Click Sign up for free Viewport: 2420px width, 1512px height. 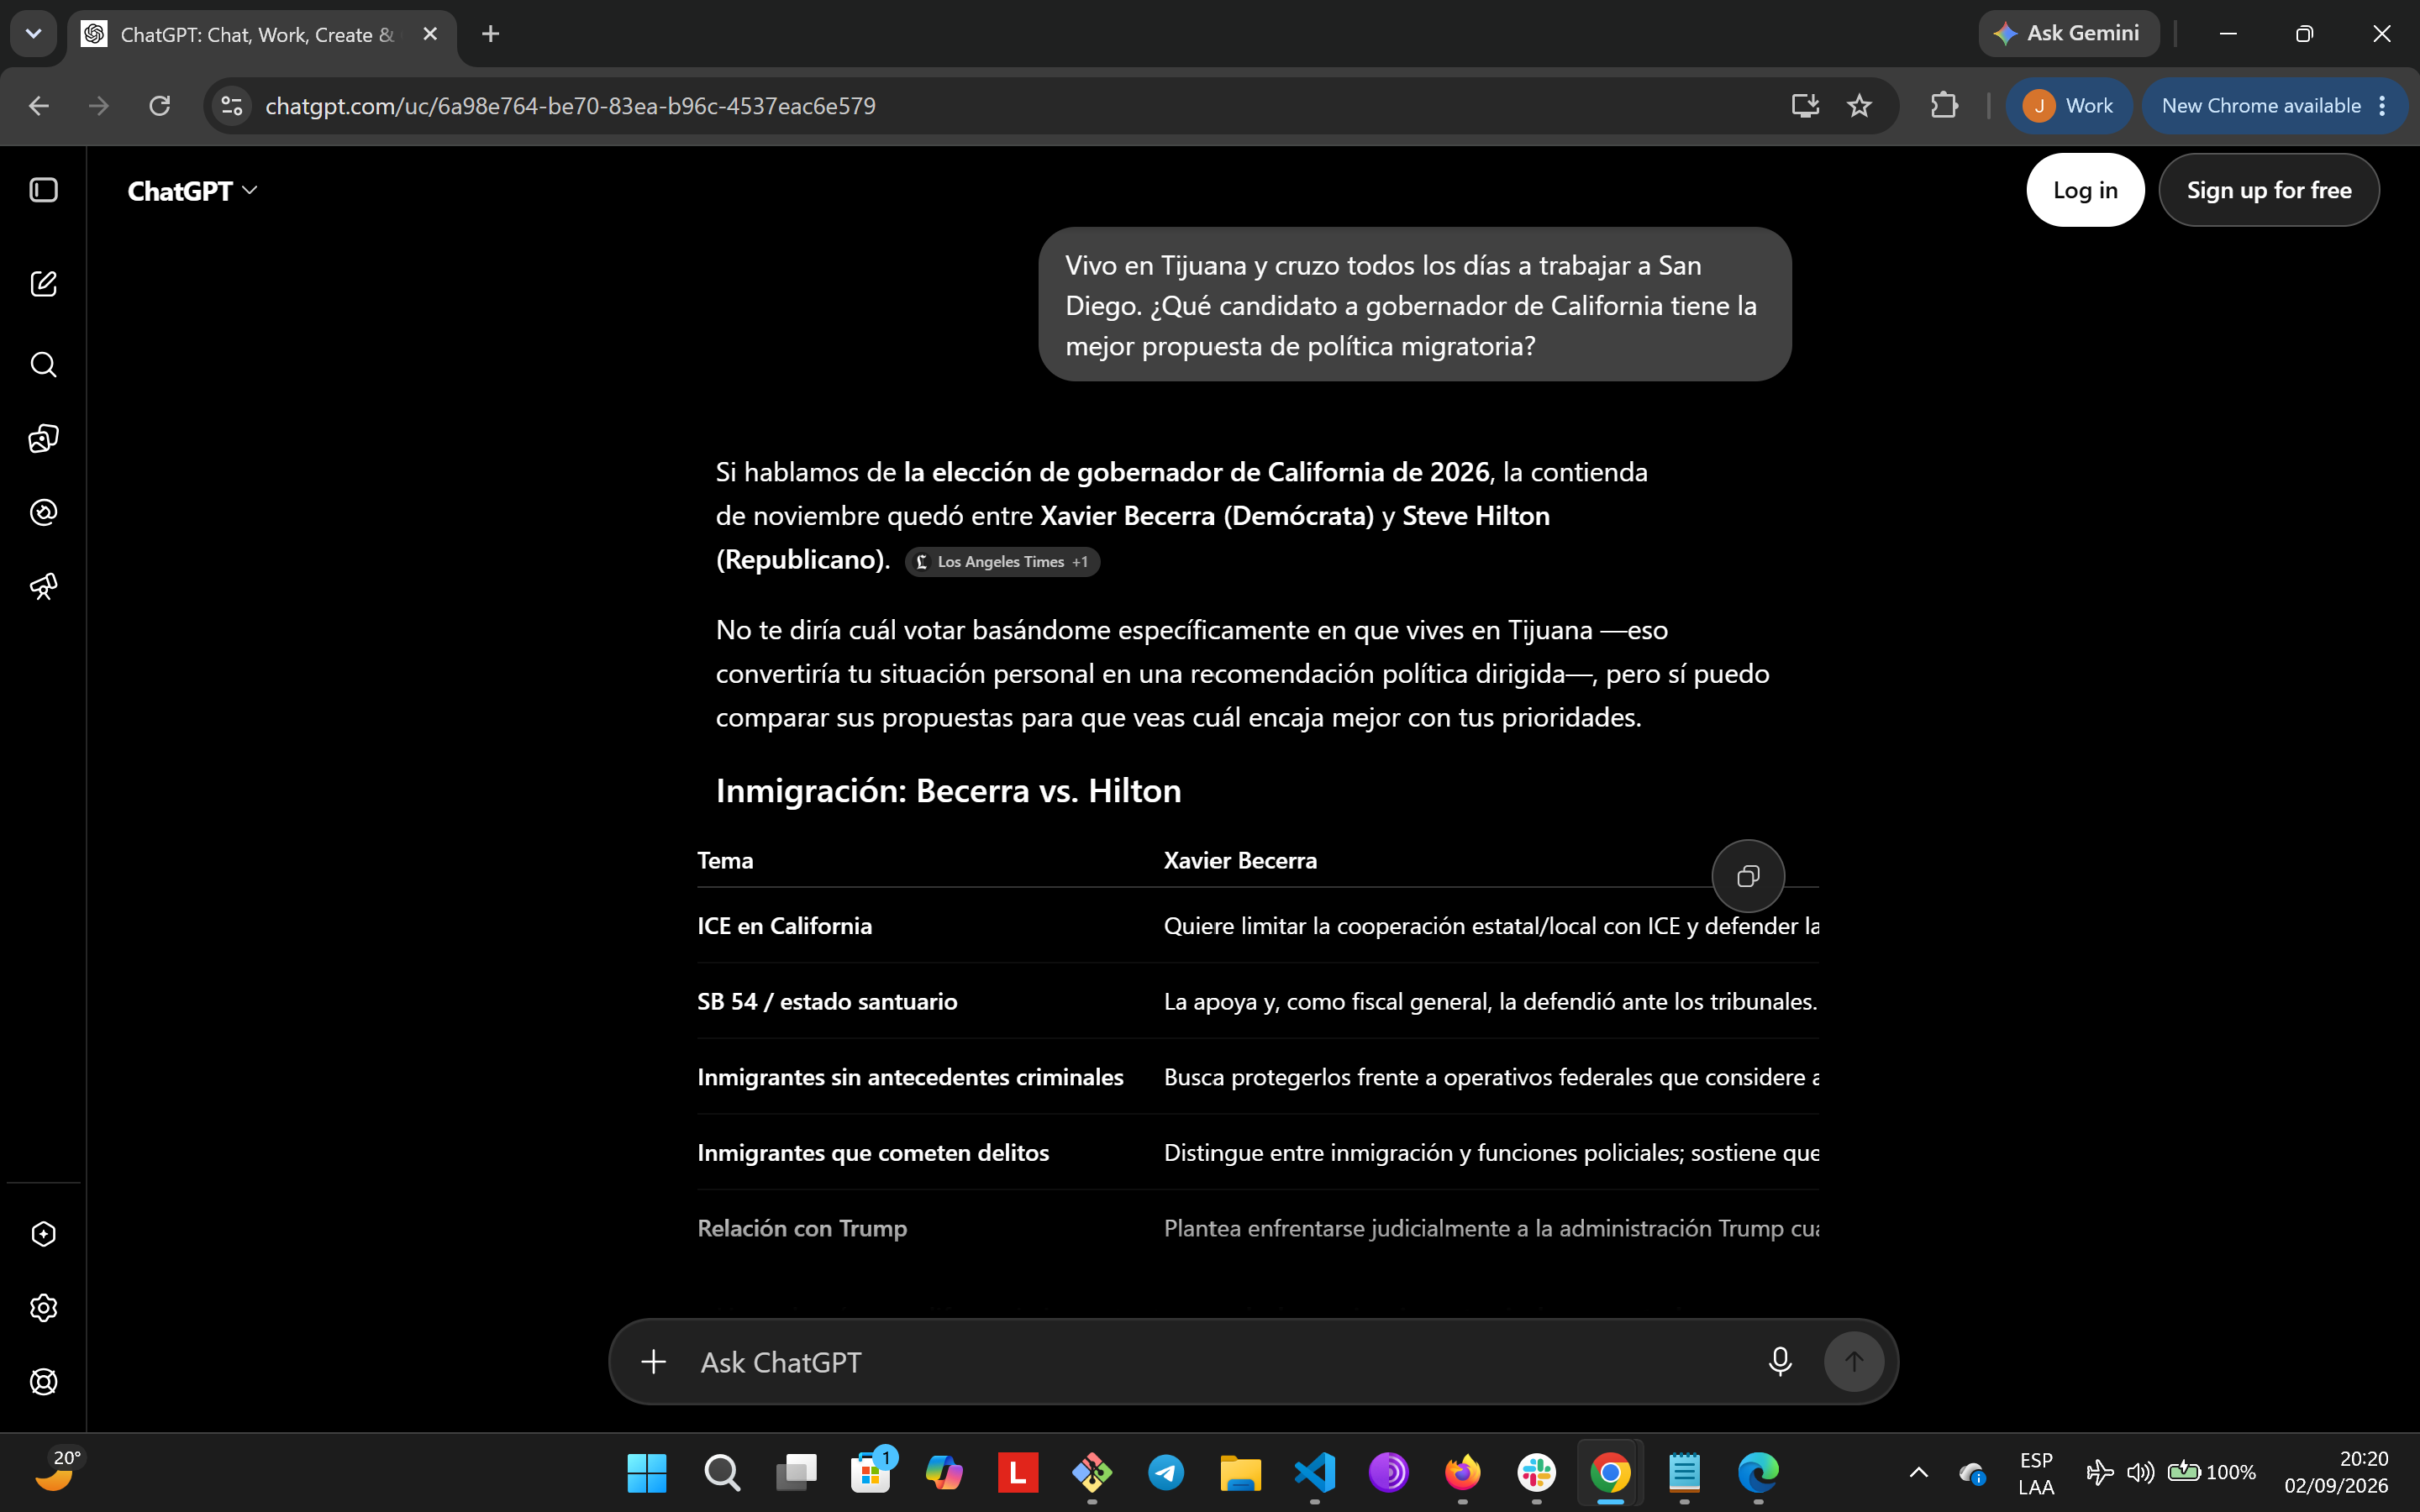(x=2268, y=190)
